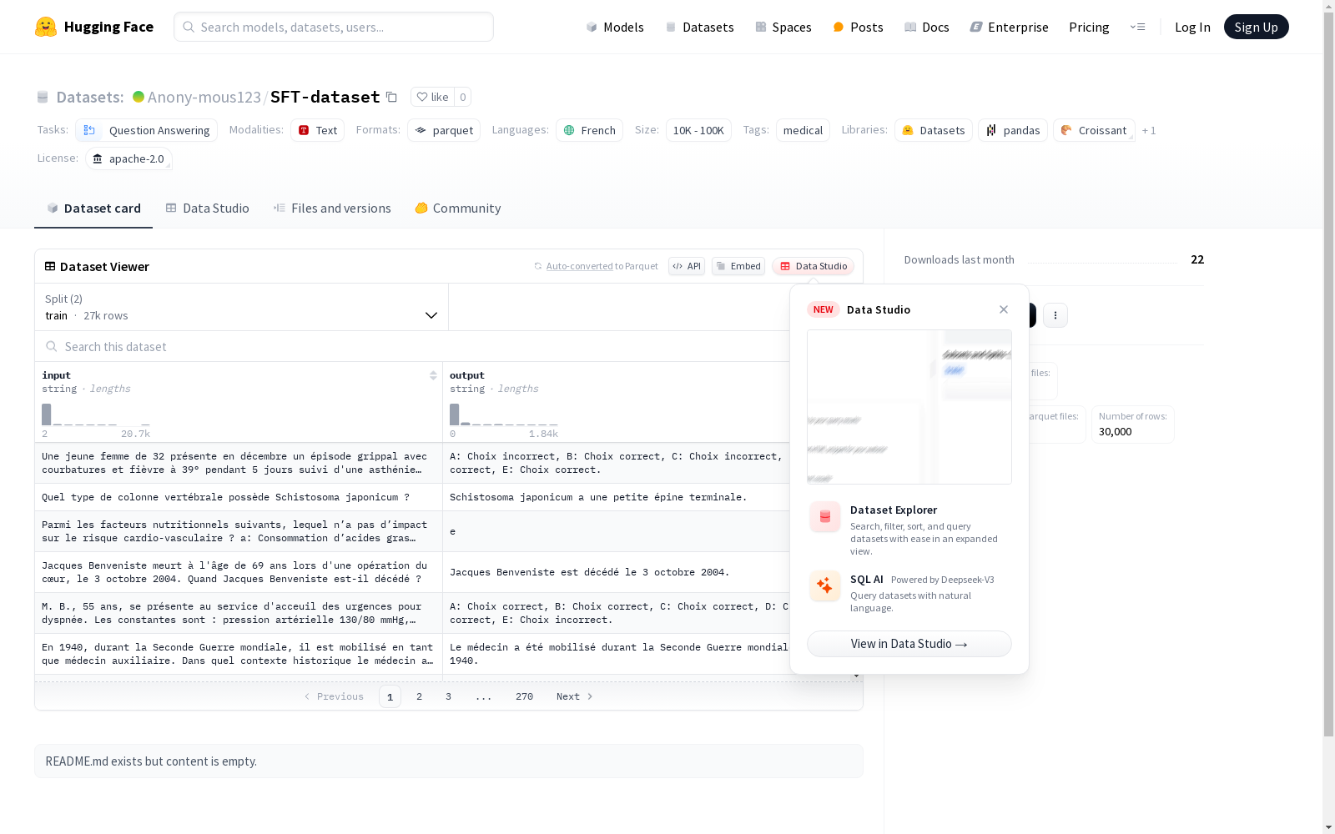Click the parquet format tag
The image size is (1335, 834).
444,130
